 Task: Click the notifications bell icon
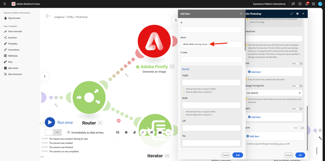[x=306, y=4]
